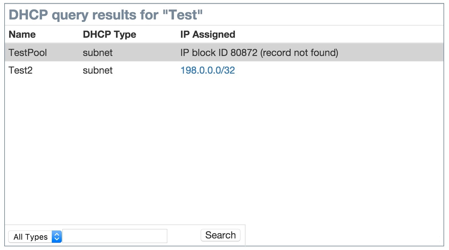Click gap between search field and Search button
The width and height of the screenshot is (449, 250).
[x=184, y=236]
